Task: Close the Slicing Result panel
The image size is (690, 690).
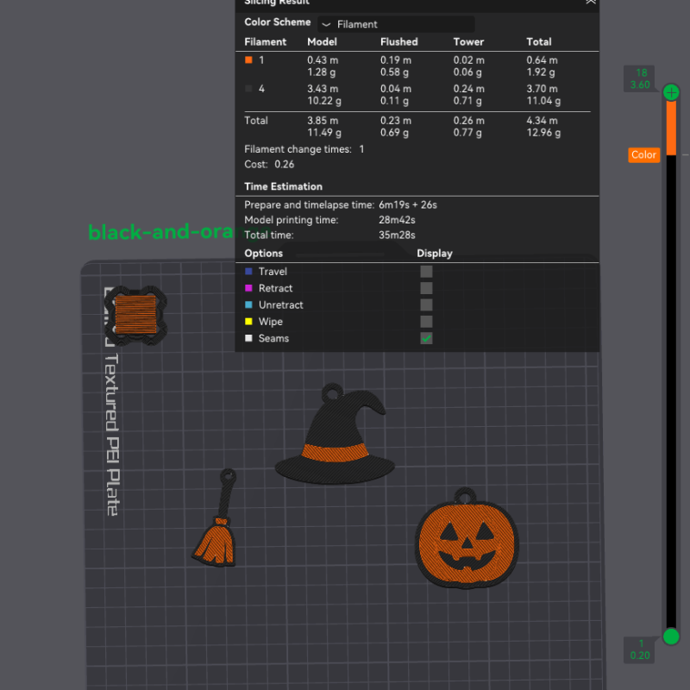Action: coord(590,3)
